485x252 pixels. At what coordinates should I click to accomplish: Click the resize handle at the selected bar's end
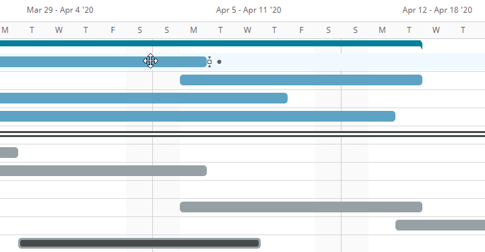pos(209,62)
